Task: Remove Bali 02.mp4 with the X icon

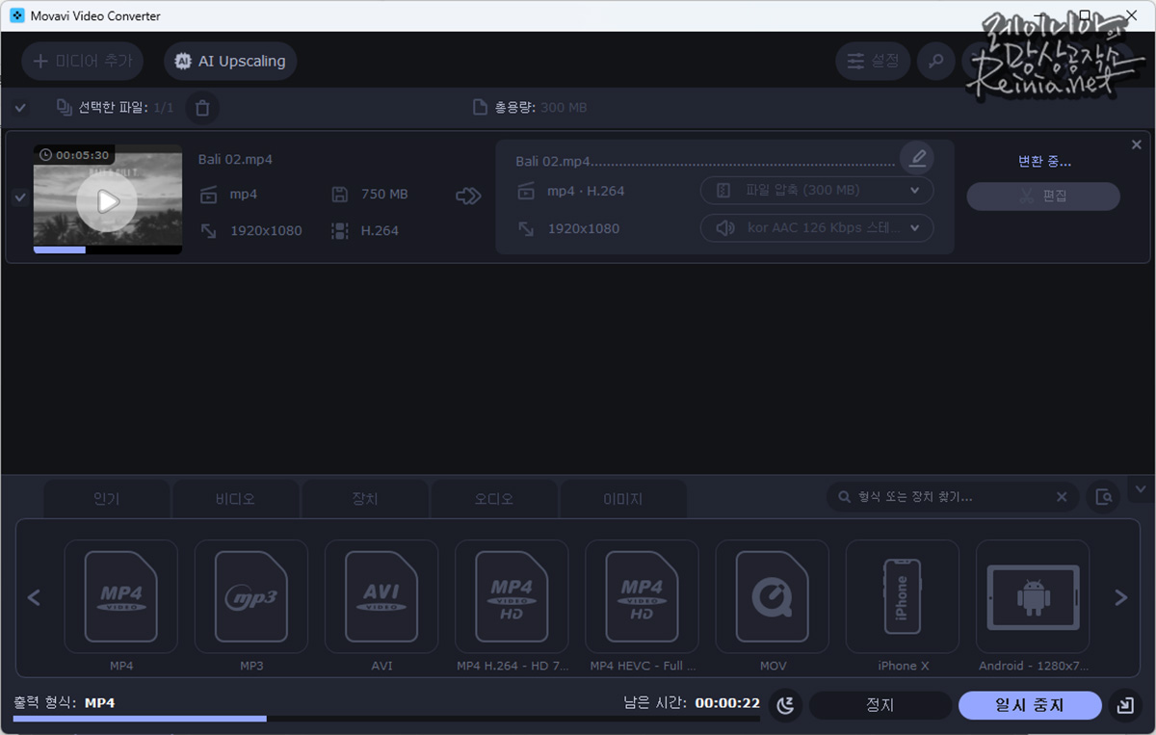Action: point(1136,144)
